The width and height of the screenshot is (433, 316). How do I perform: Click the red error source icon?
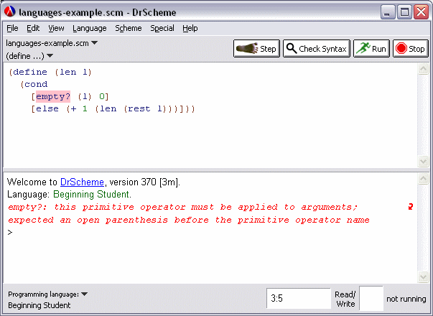coord(410,207)
